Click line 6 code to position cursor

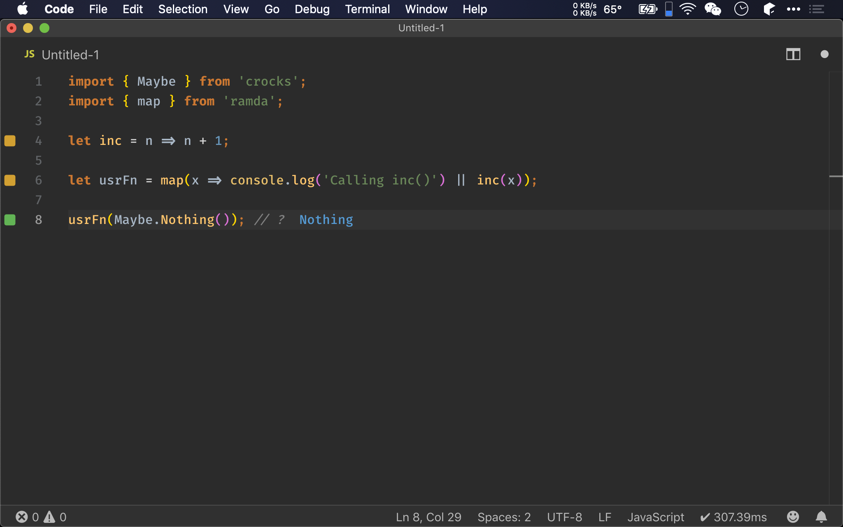point(302,180)
